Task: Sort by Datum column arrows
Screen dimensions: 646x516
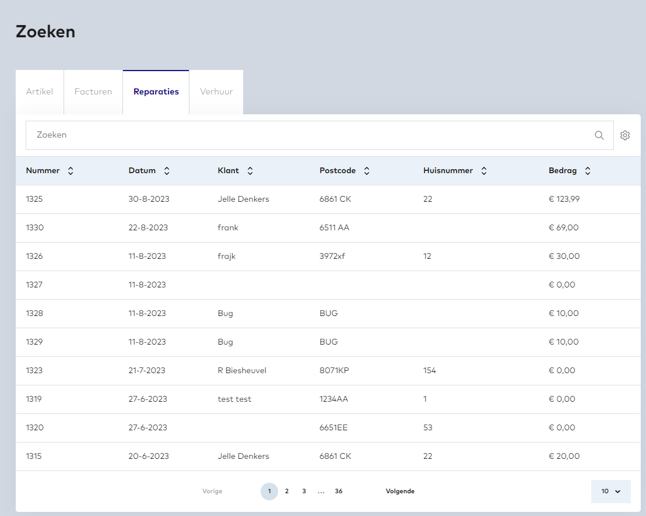Action: point(167,171)
